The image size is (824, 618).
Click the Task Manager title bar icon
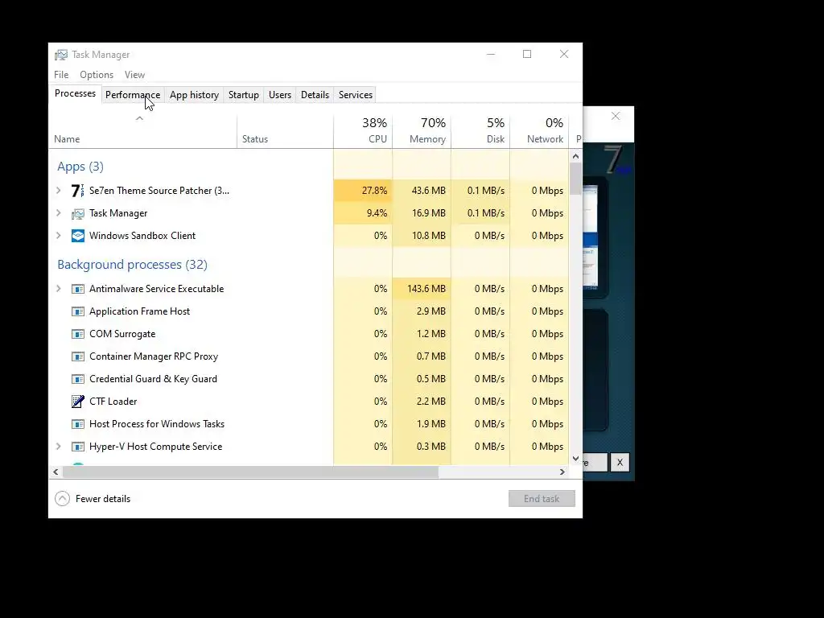61,55
